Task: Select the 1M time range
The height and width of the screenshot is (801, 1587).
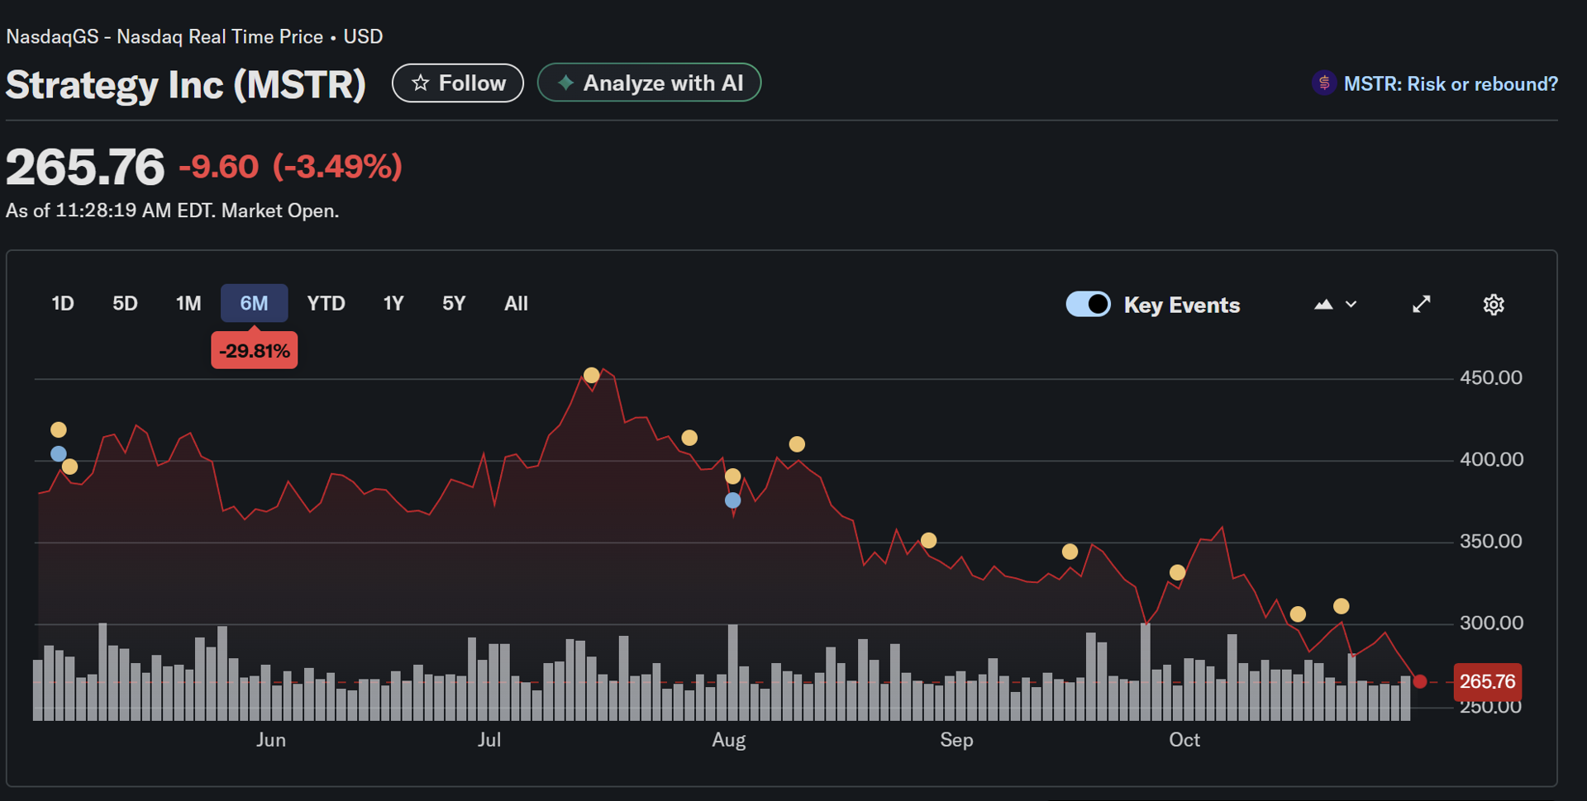Action: pos(188,304)
